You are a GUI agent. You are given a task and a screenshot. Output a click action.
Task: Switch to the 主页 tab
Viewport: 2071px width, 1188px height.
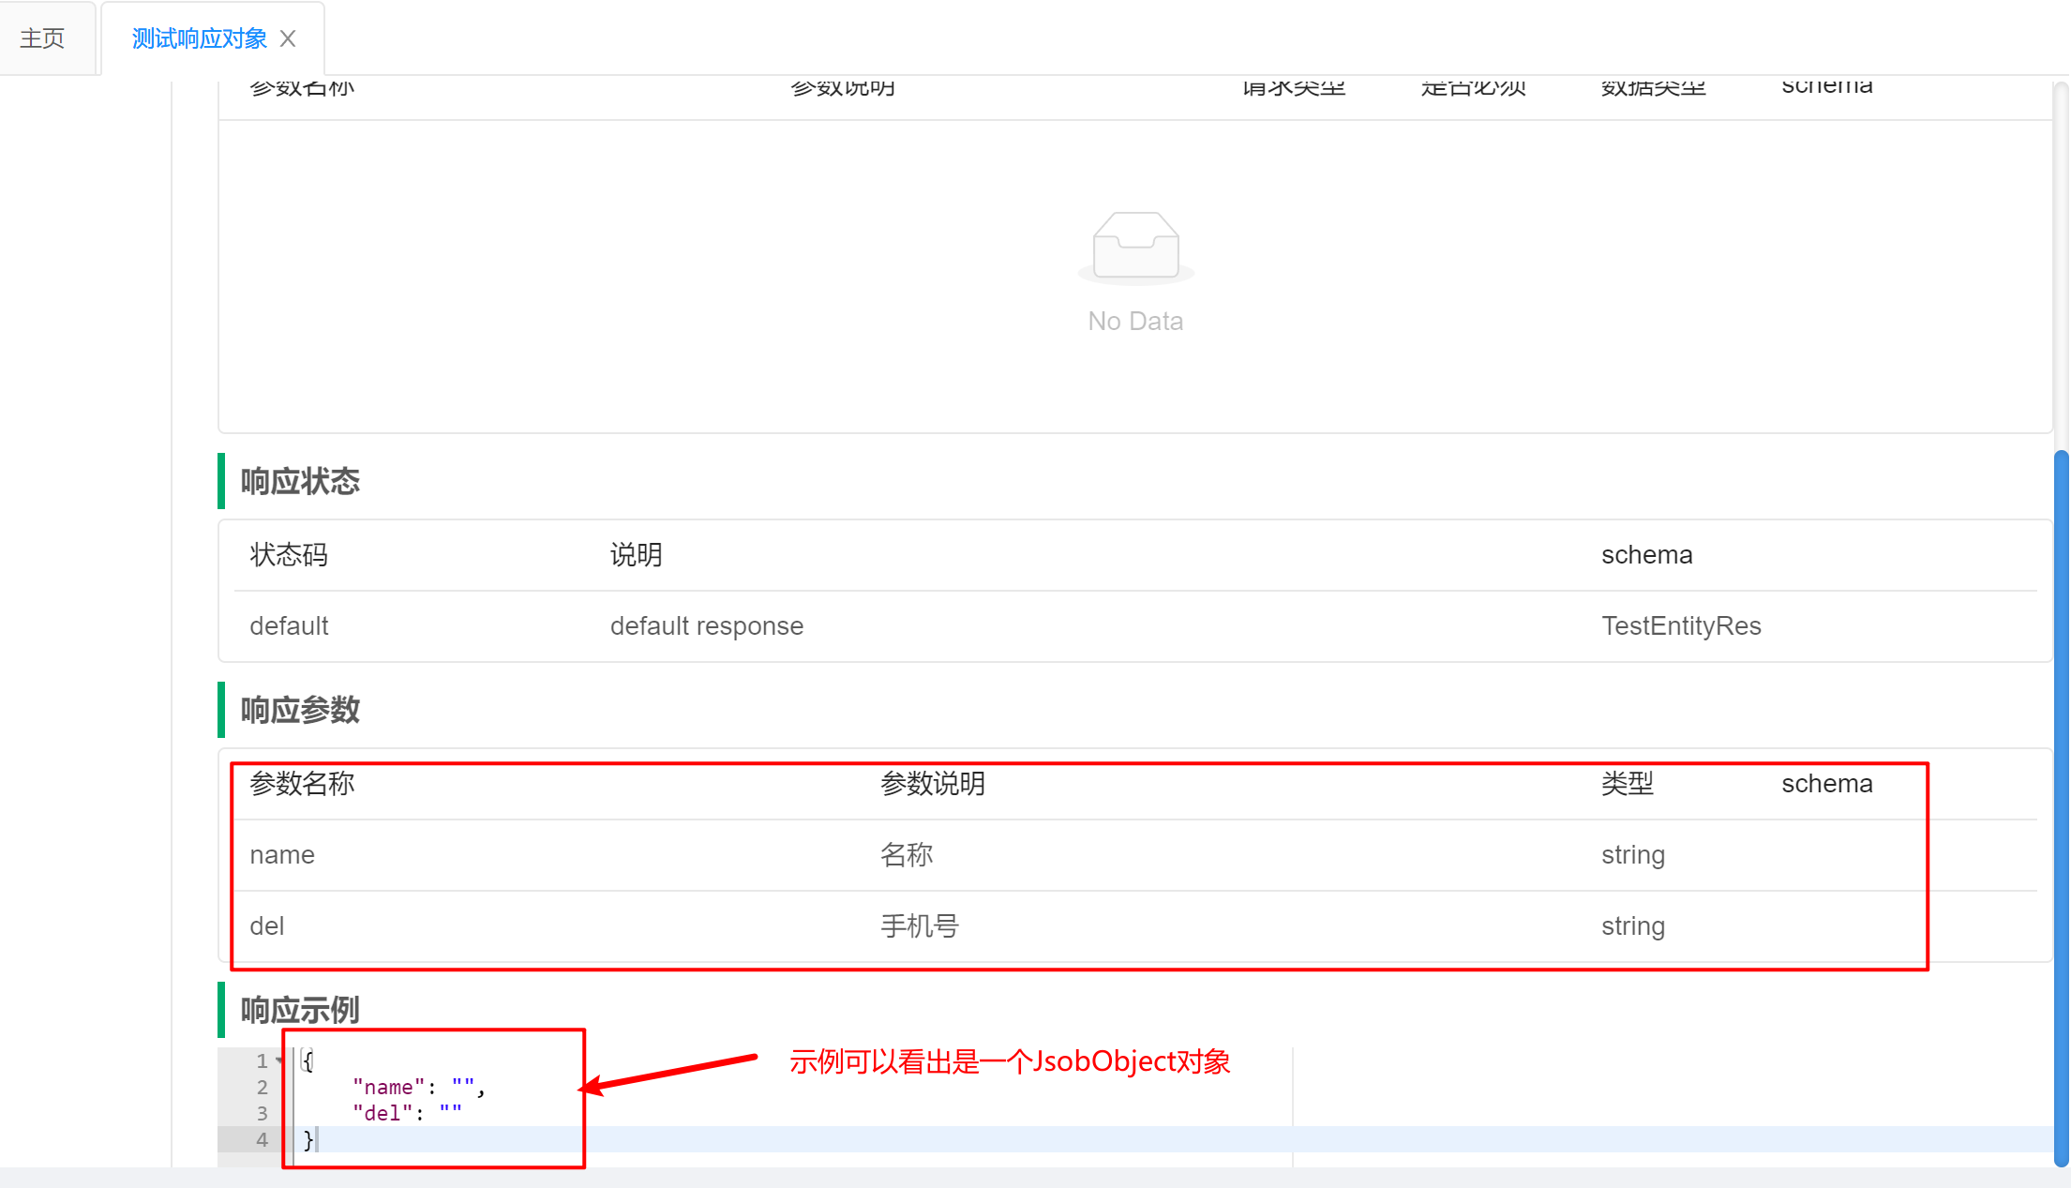(44, 38)
